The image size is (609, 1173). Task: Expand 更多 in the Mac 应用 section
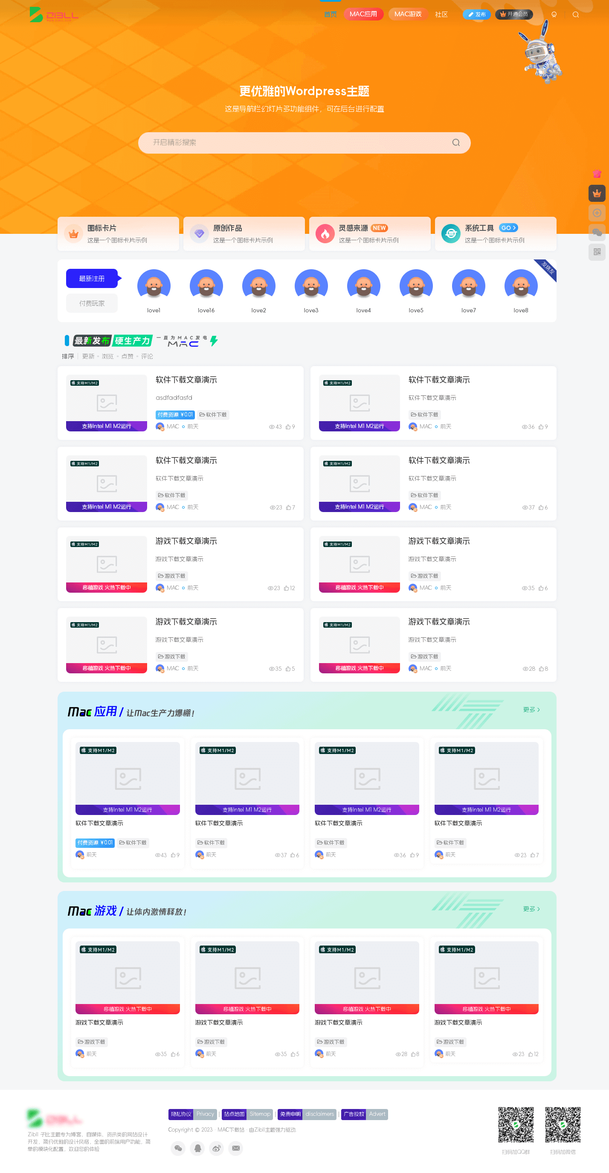[x=531, y=710]
